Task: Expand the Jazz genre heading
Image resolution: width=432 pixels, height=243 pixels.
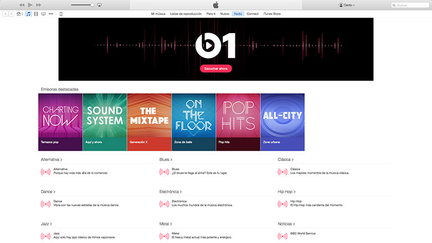Action: (47, 224)
